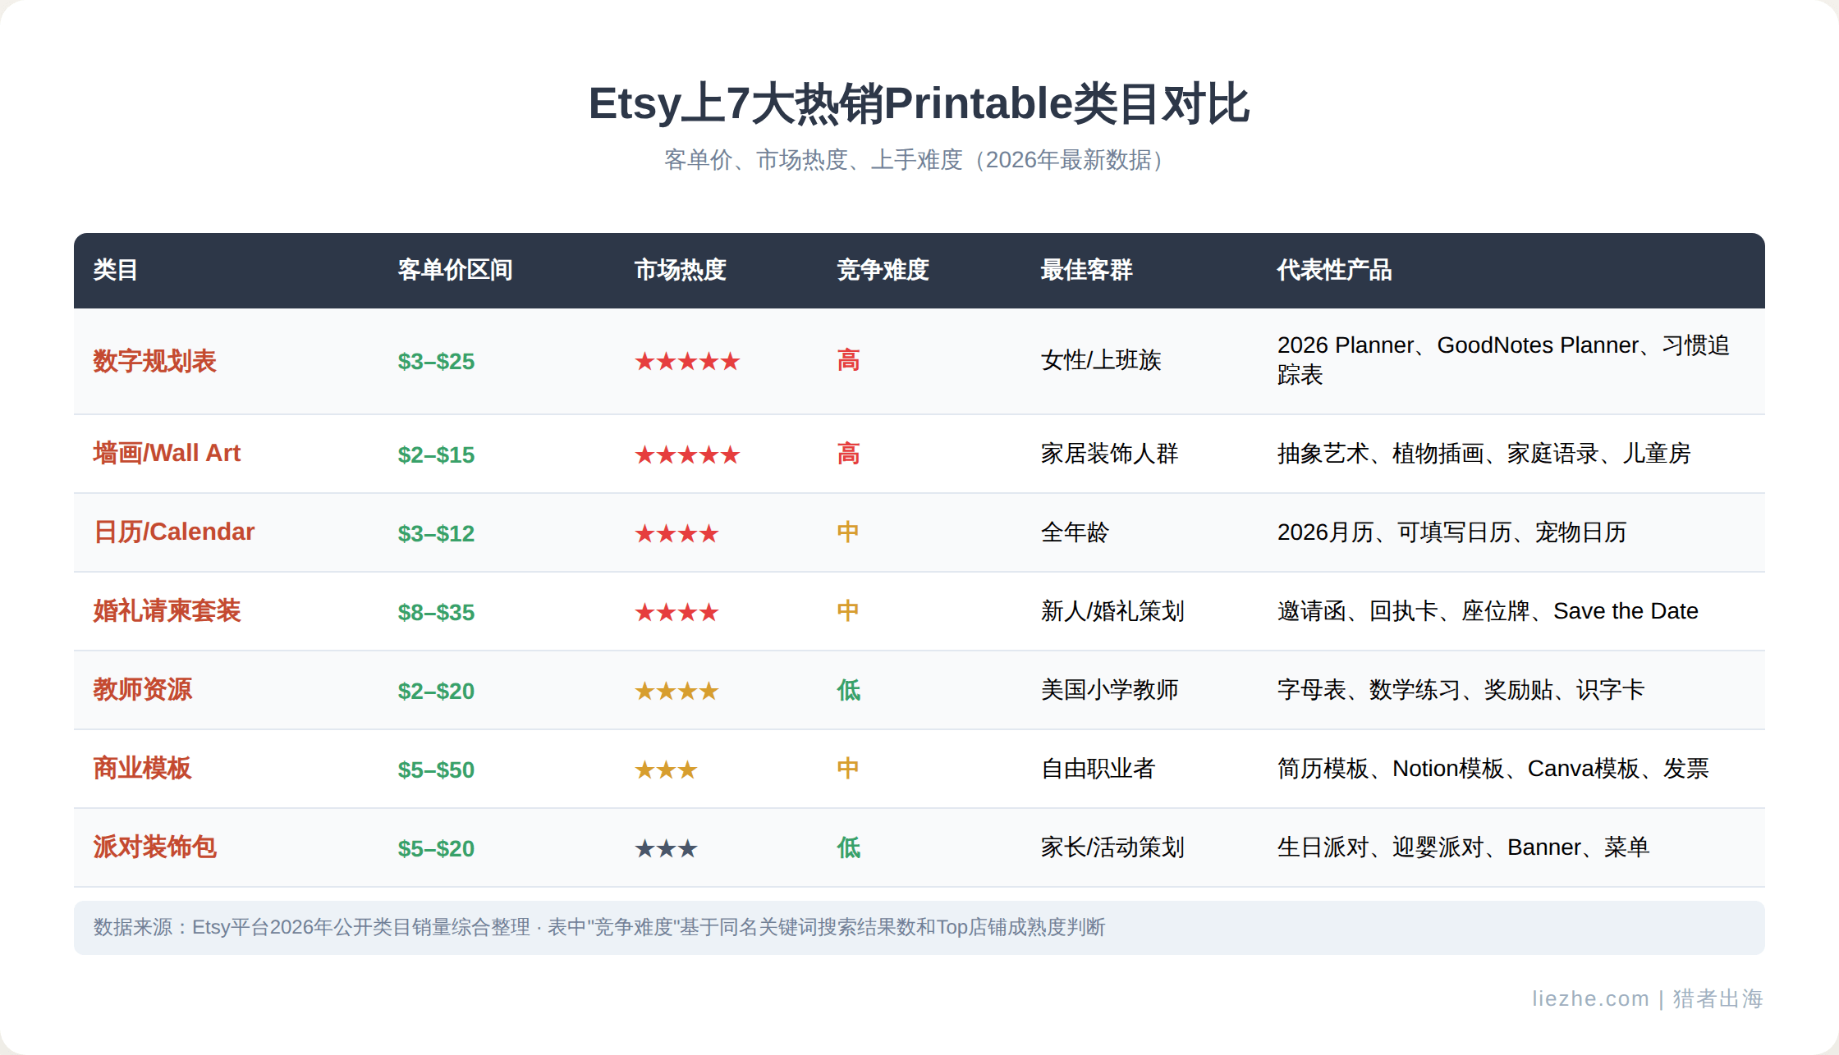Click products text '抽象艺术、植物插画、家庭语录、儿童房'

[x=1484, y=454]
